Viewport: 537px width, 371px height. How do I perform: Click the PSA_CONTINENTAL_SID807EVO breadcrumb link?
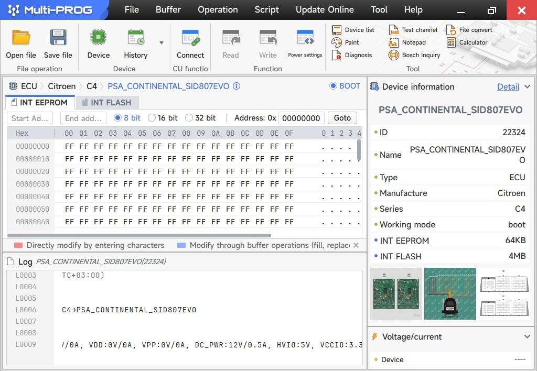tap(168, 86)
